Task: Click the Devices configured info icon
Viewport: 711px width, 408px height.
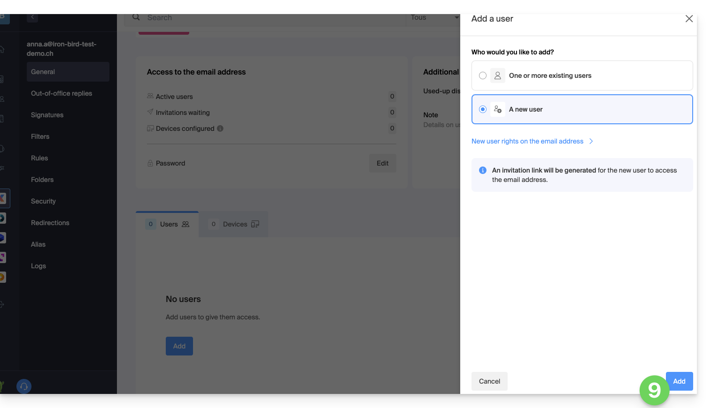Action: coord(220,128)
